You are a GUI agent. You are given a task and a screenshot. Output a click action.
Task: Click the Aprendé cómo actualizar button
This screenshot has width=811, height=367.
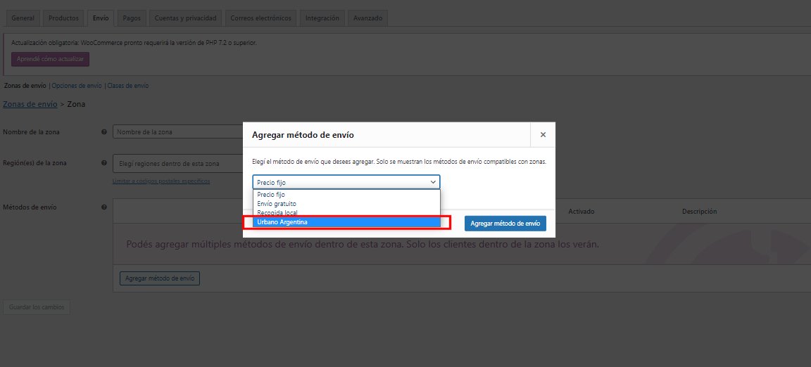pyautogui.click(x=50, y=59)
